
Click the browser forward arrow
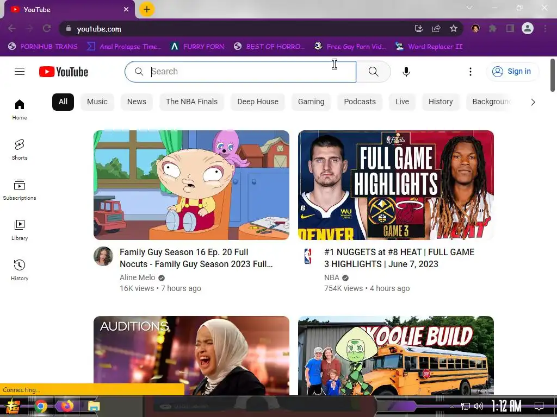[29, 28]
